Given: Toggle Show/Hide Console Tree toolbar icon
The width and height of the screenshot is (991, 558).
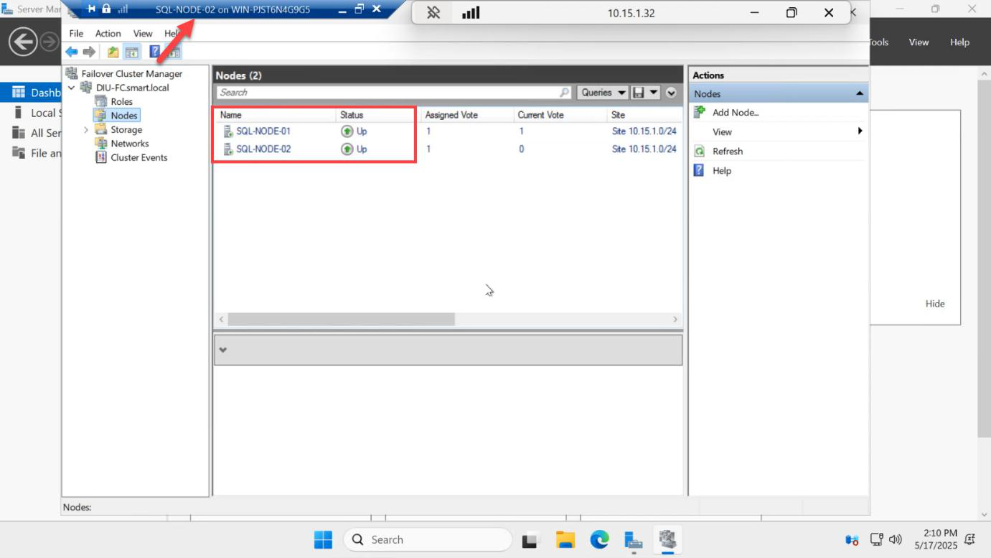Looking at the screenshot, I should [x=131, y=52].
